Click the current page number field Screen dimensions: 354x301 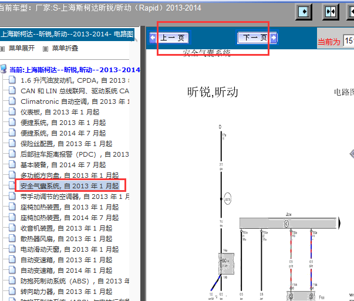click(x=349, y=41)
